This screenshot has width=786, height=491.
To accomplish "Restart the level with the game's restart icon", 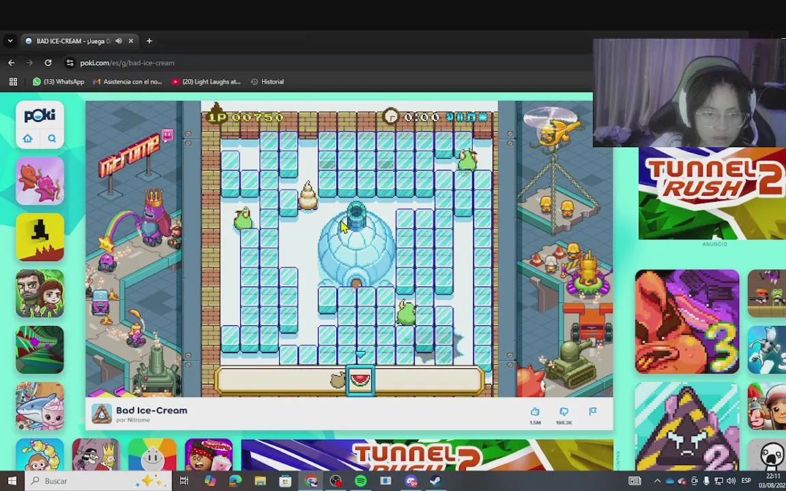I will (x=450, y=117).
